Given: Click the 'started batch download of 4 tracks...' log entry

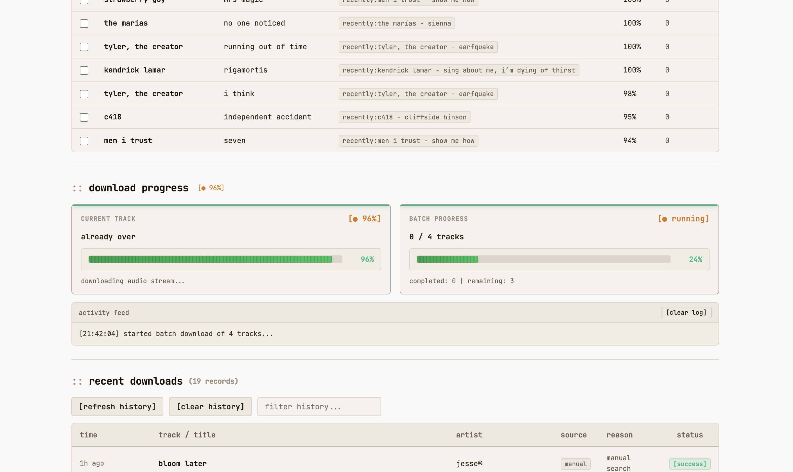Looking at the screenshot, I should [x=176, y=334].
